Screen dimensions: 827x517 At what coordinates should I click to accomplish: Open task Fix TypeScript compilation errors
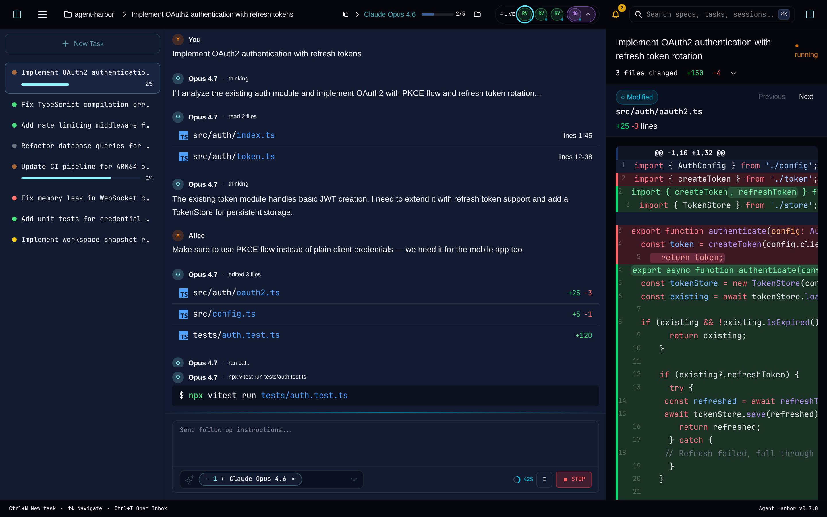82,105
